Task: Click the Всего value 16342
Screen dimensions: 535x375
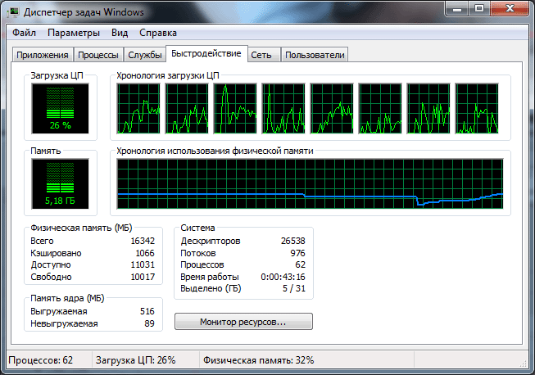Action: [x=143, y=241]
